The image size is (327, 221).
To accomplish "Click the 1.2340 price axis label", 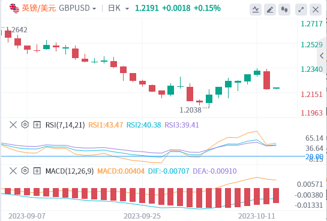I will [x=311, y=69].
